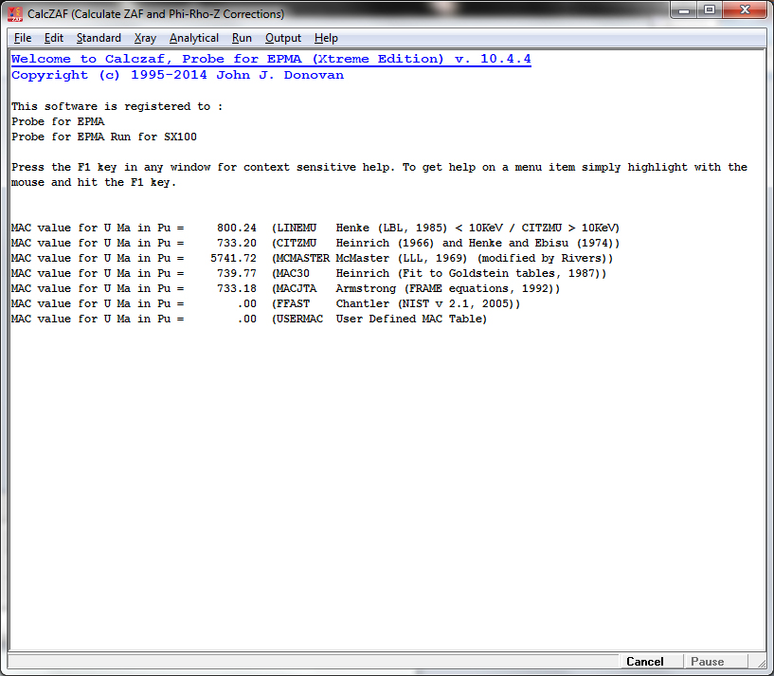The width and height of the screenshot is (774, 676).
Task: Open the Help menu
Action: 326,38
